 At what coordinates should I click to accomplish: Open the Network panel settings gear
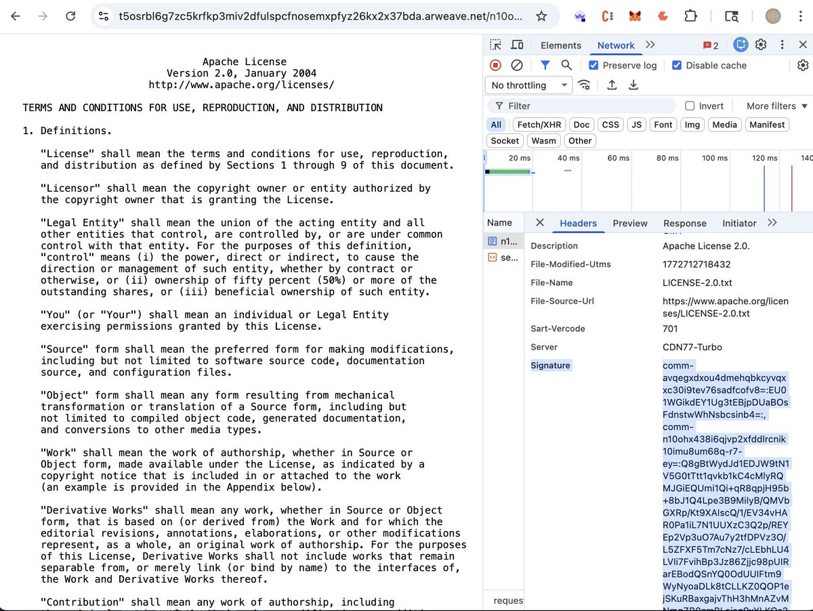coord(803,65)
